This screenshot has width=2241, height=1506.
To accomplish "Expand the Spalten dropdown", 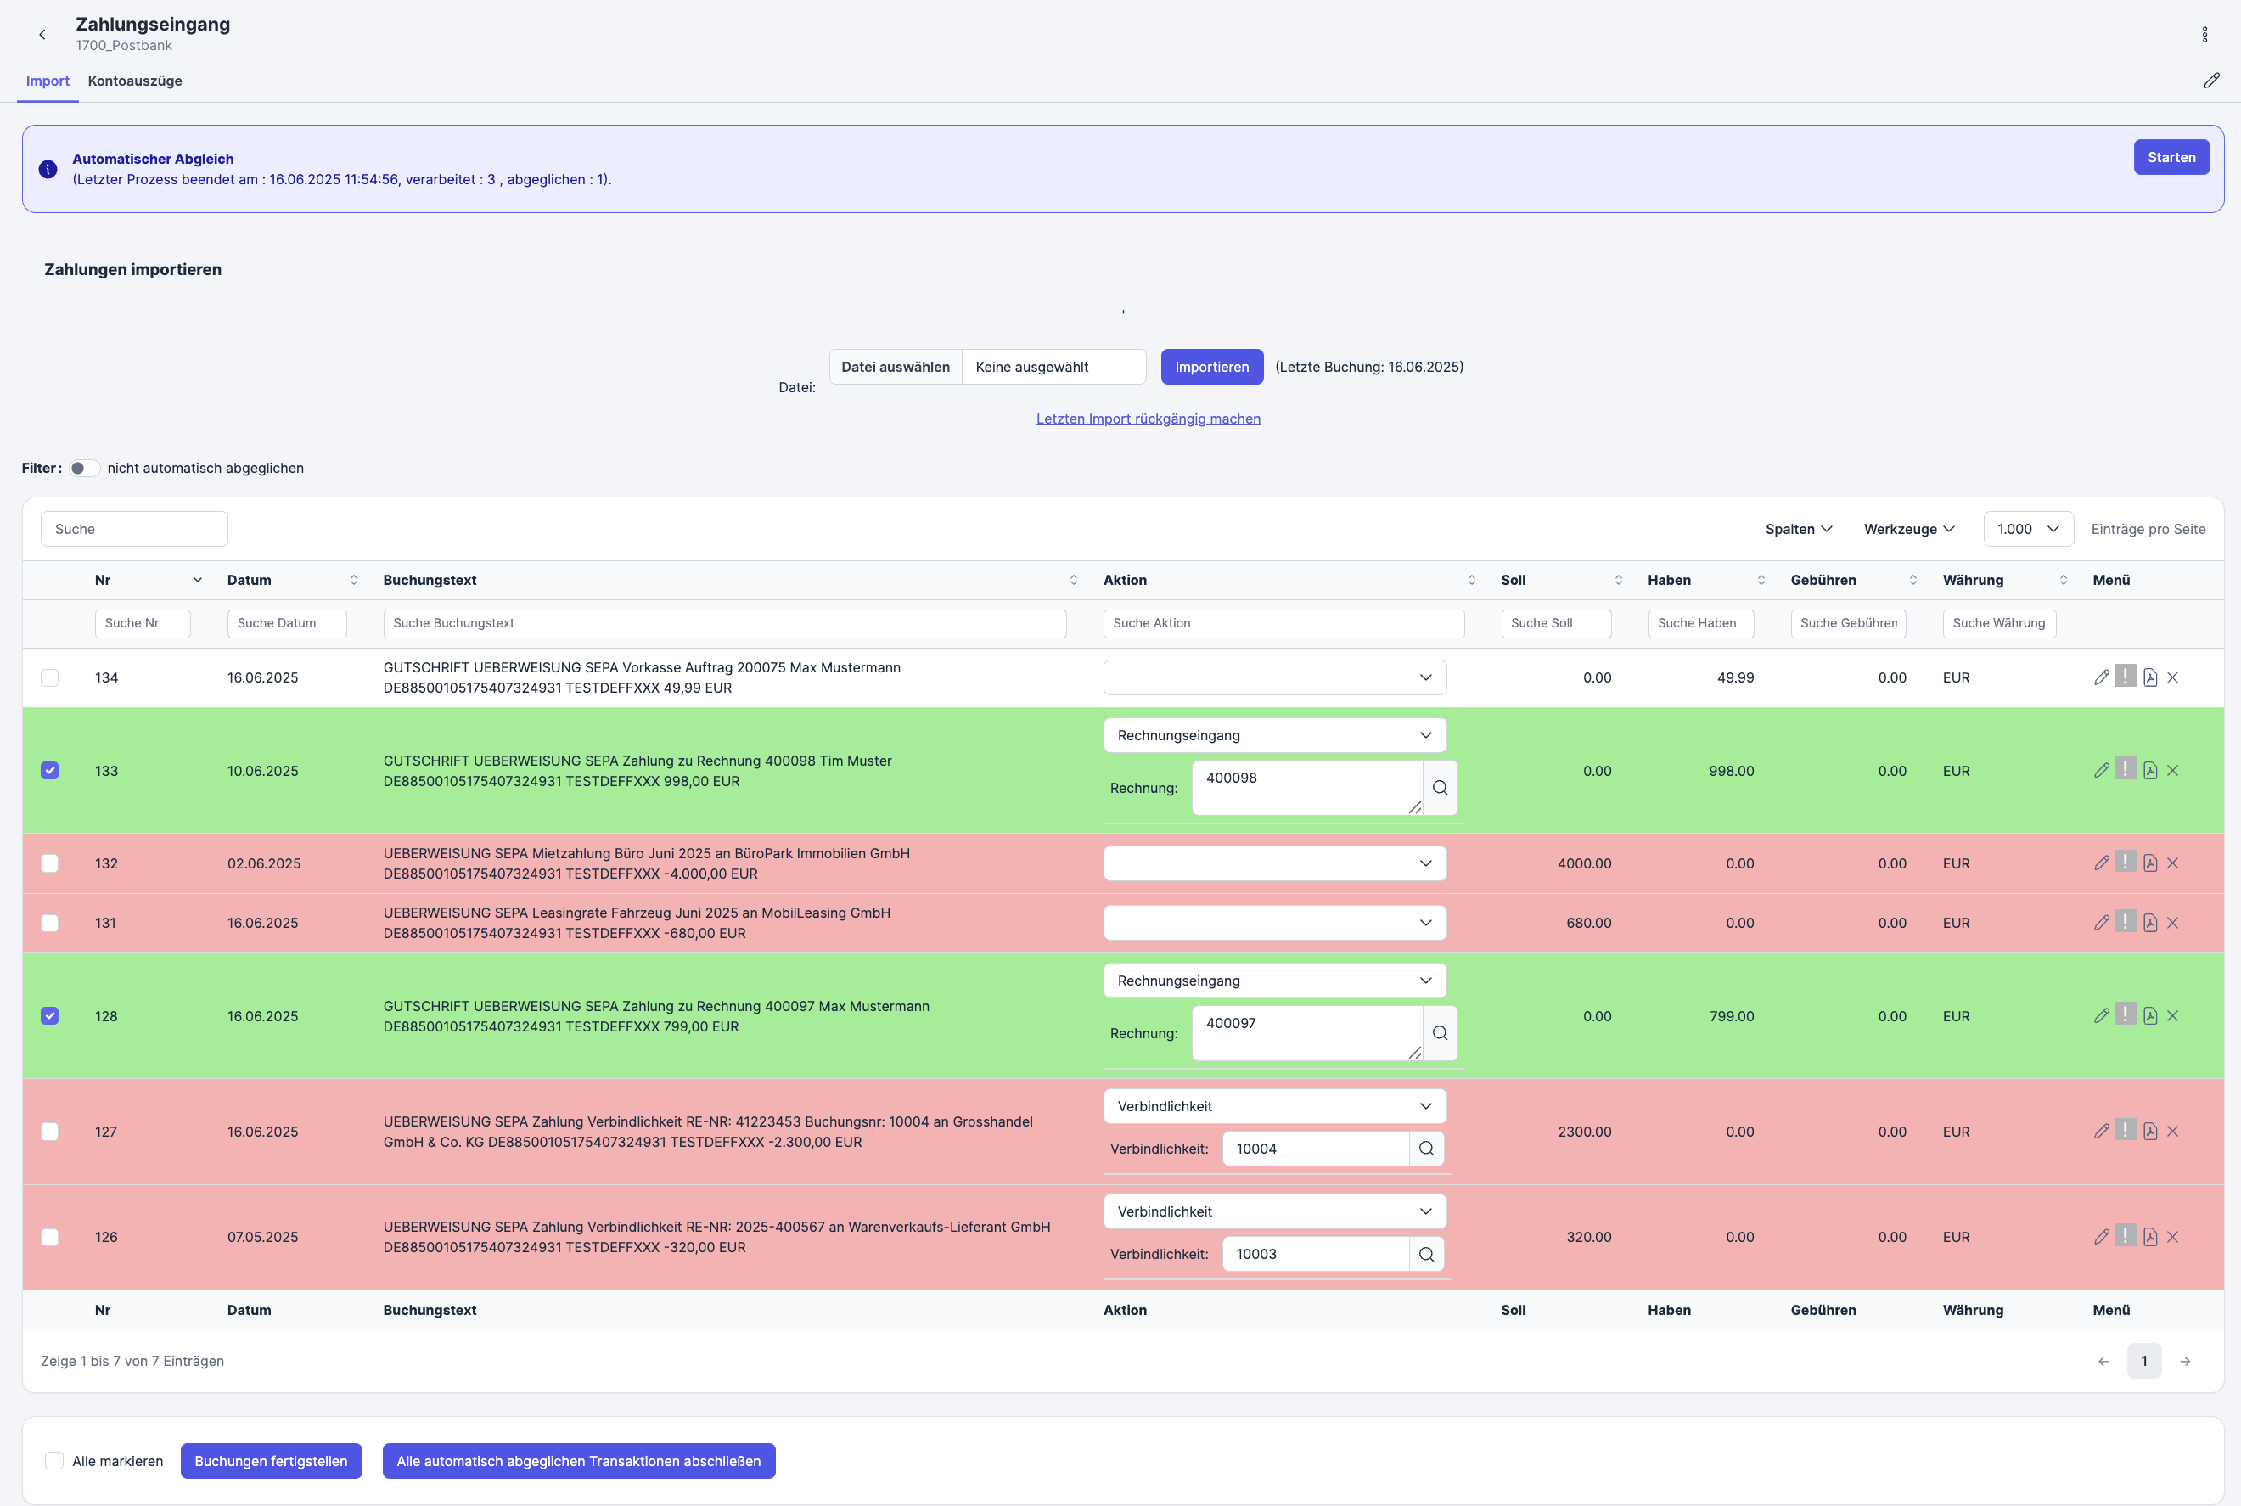I will click(x=1799, y=529).
